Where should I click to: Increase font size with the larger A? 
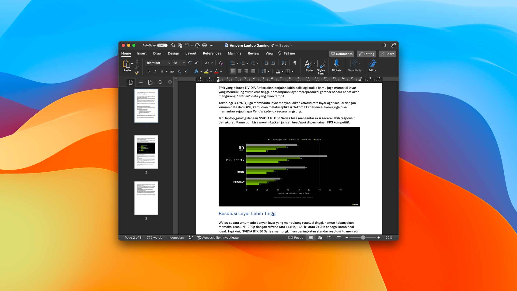(x=190, y=63)
